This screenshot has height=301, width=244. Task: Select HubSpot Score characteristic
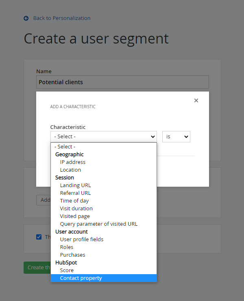coord(67,270)
